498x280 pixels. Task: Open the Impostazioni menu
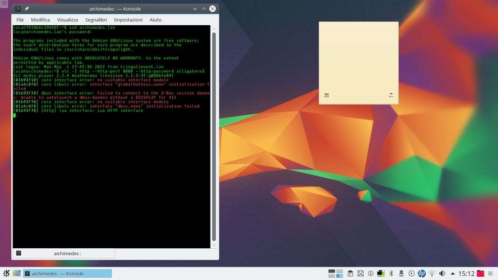(x=128, y=20)
